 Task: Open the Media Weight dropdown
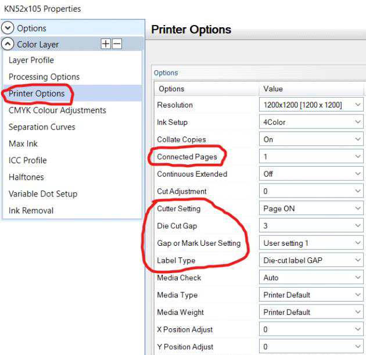pyautogui.click(x=311, y=312)
